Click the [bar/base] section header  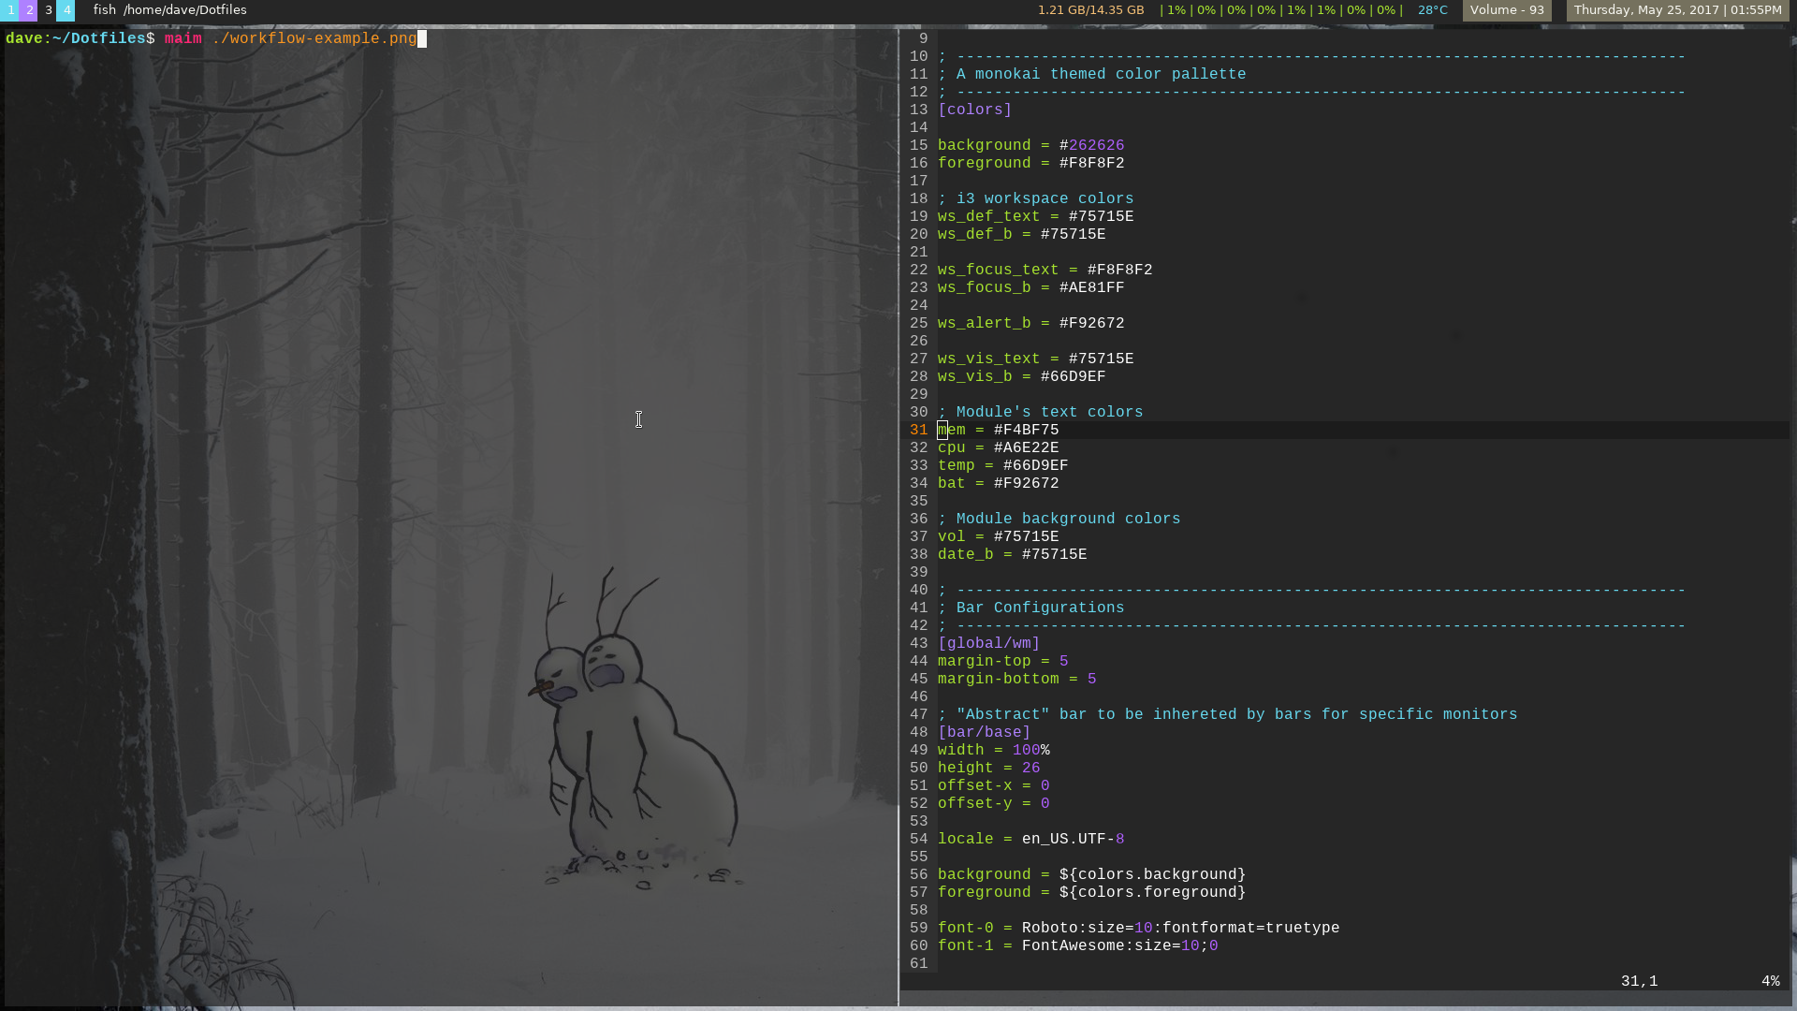[984, 732]
